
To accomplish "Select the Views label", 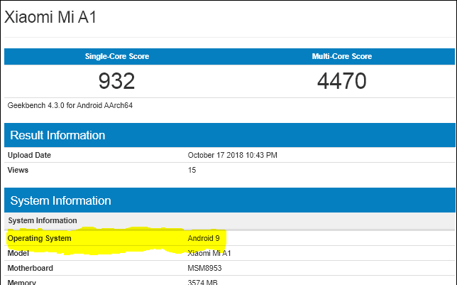I will [x=18, y=170].
